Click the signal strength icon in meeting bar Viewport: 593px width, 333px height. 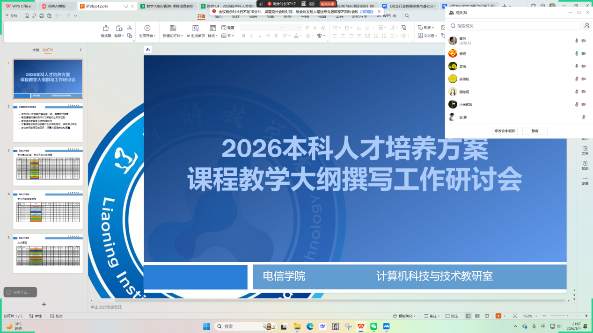coord(261,4)
